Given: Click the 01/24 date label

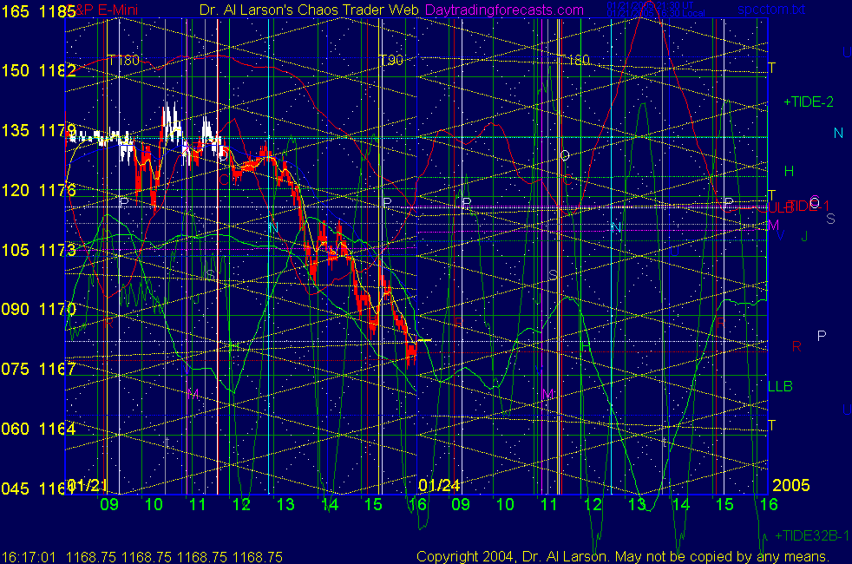Looking at the screenshot, I should pyautogui.click(x=439, y=485).
